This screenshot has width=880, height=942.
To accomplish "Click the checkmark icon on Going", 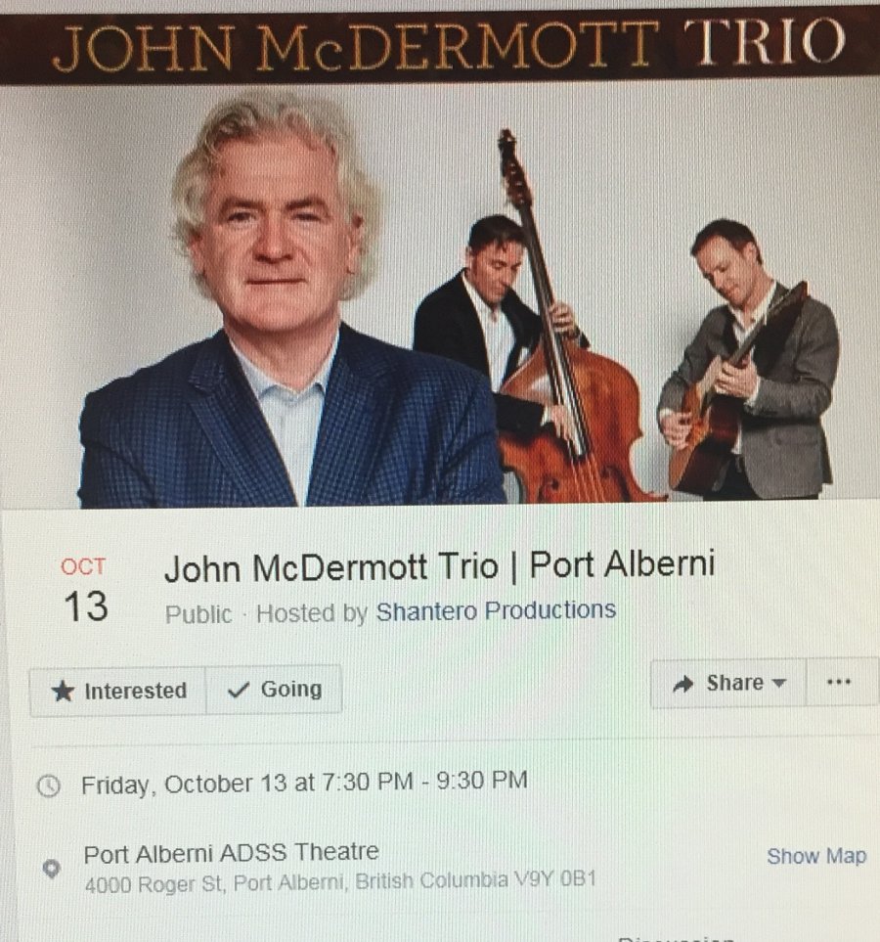I will [x=239, y=690].
